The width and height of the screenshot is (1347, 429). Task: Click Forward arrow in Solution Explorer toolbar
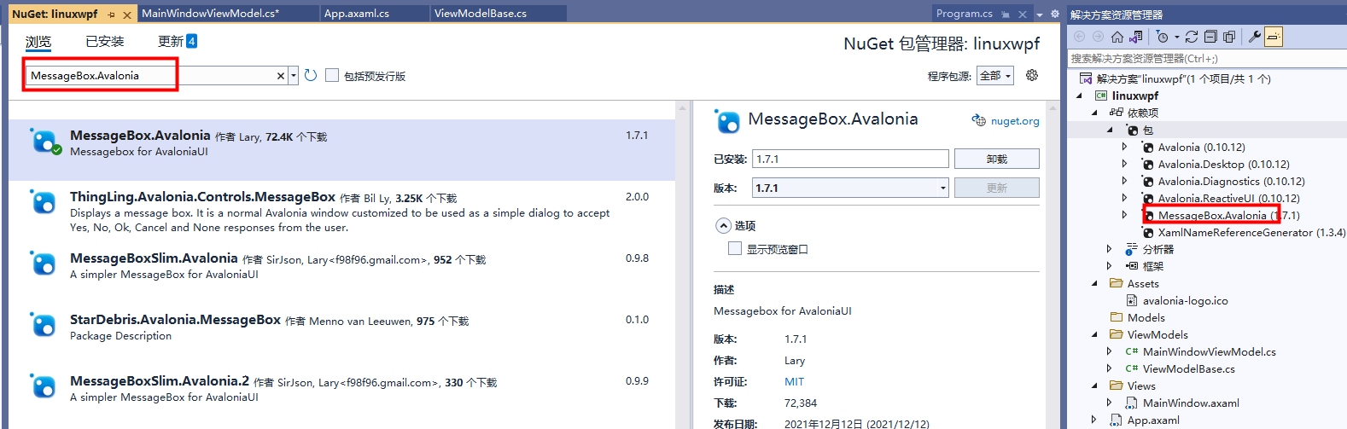coord(1098,37)
